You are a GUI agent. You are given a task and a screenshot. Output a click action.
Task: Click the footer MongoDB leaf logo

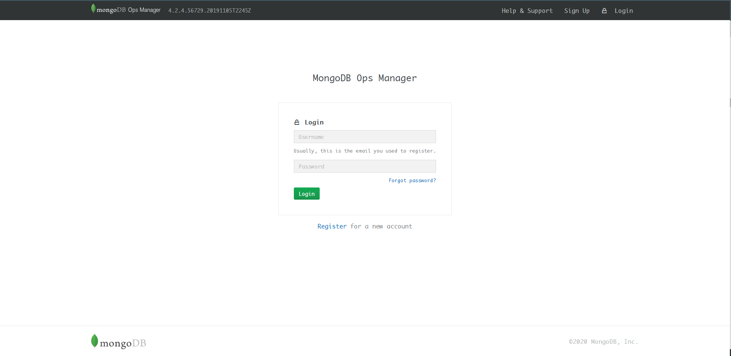coord(119,342)
